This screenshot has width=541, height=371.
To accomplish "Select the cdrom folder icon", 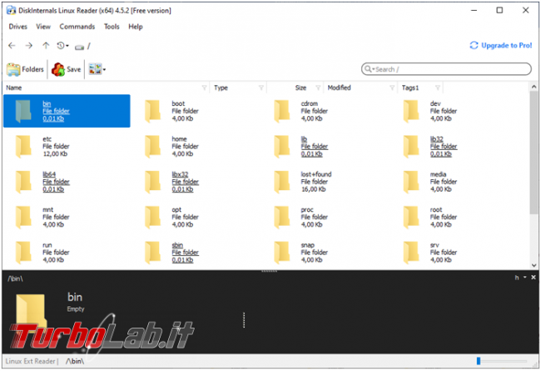I will (282, 112).
